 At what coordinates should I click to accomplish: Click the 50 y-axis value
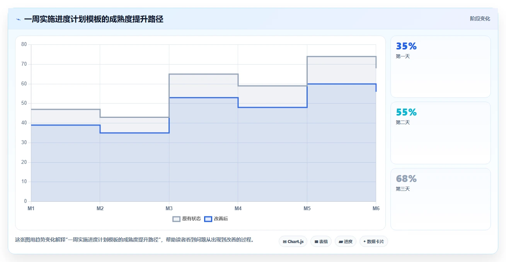24,103
